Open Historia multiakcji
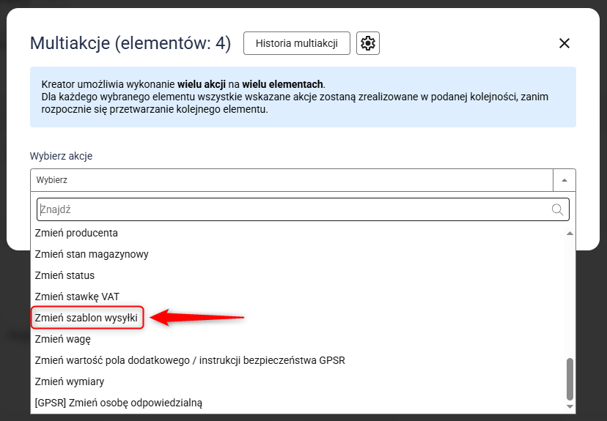 click(x=296, y=43)
